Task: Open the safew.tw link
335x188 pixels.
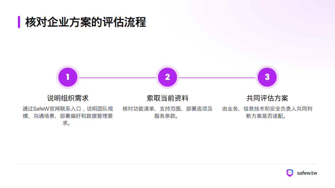Action: (x=307, y=173)
